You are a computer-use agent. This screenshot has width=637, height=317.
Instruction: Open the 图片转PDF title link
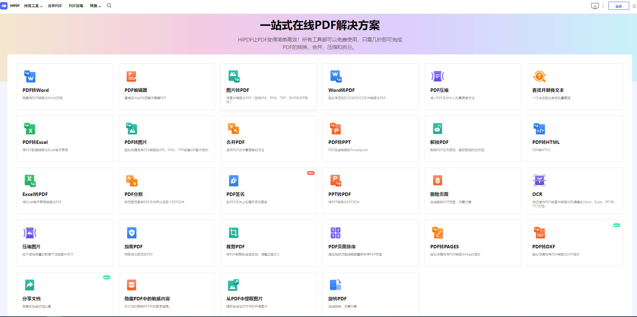coord(238,90)
